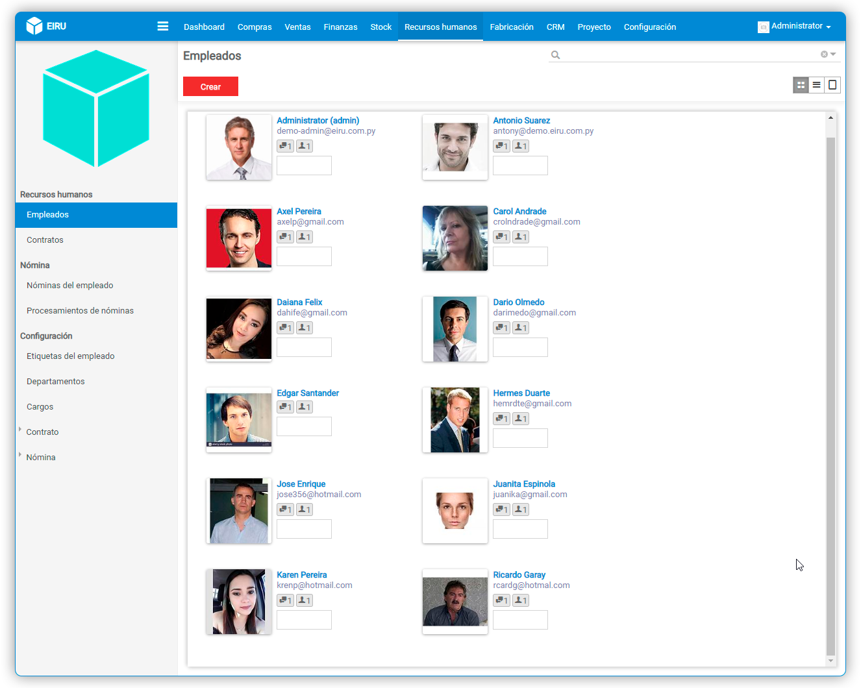This screenshot has height=688, width=861.
Task: Click the empty box under Edgar Santander
Action: click(x=304, y=426)
